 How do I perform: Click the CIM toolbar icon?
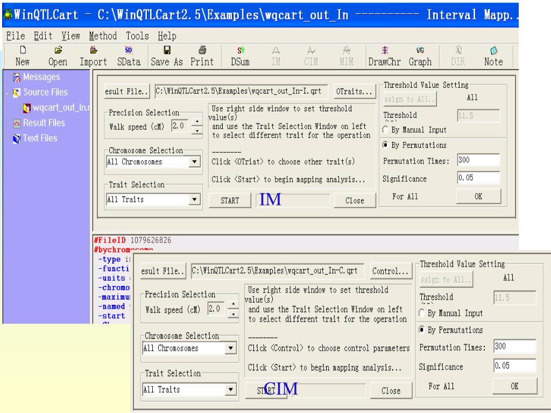click(311, 56)
